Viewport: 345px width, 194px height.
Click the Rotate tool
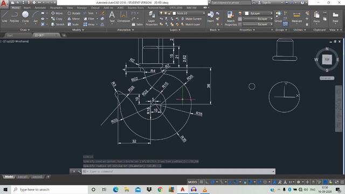point(74,13)
